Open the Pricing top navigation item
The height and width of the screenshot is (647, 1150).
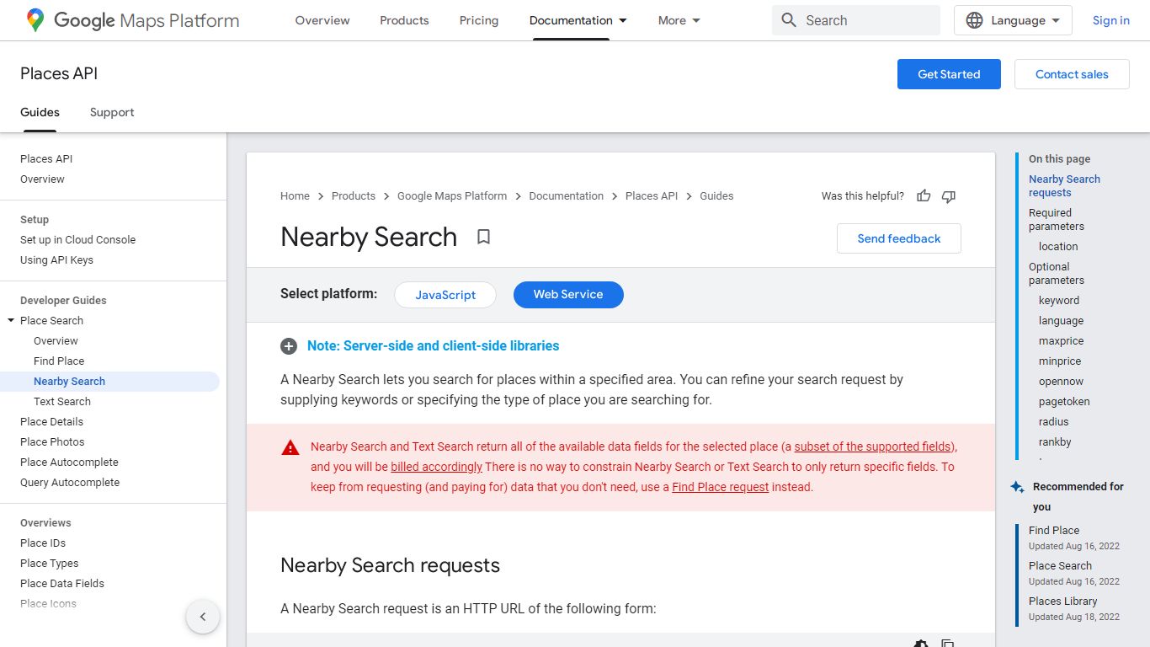pos(479,20)
